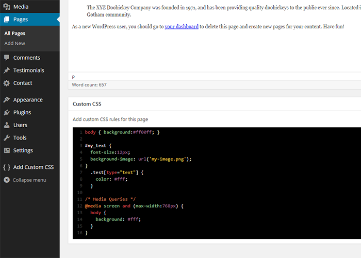Viewport: 361px width, 258px height.
Task: Click 'Add custom CSS rules for this page'
Action: pyautogui.click(x=110, y=119)
